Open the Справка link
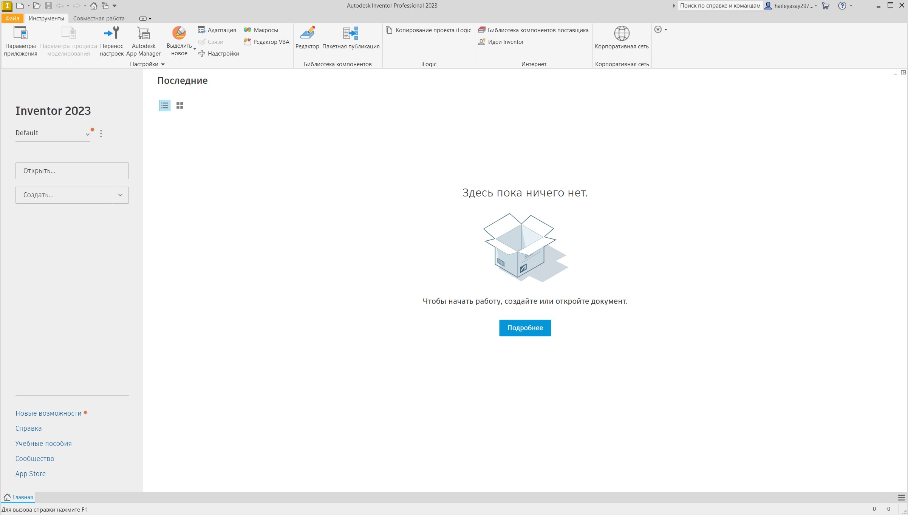Image resolution: width=908 pixels, height=515 pixels. coord(28,428)
